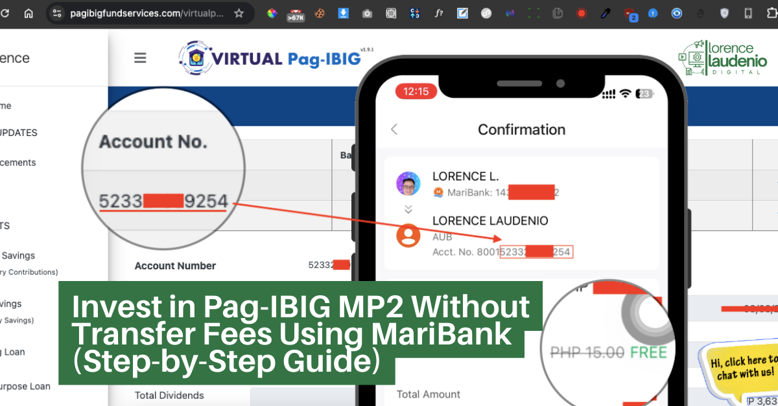Expand the double chevron between accounts
778x406 pixels.
(x=408, y=209)
